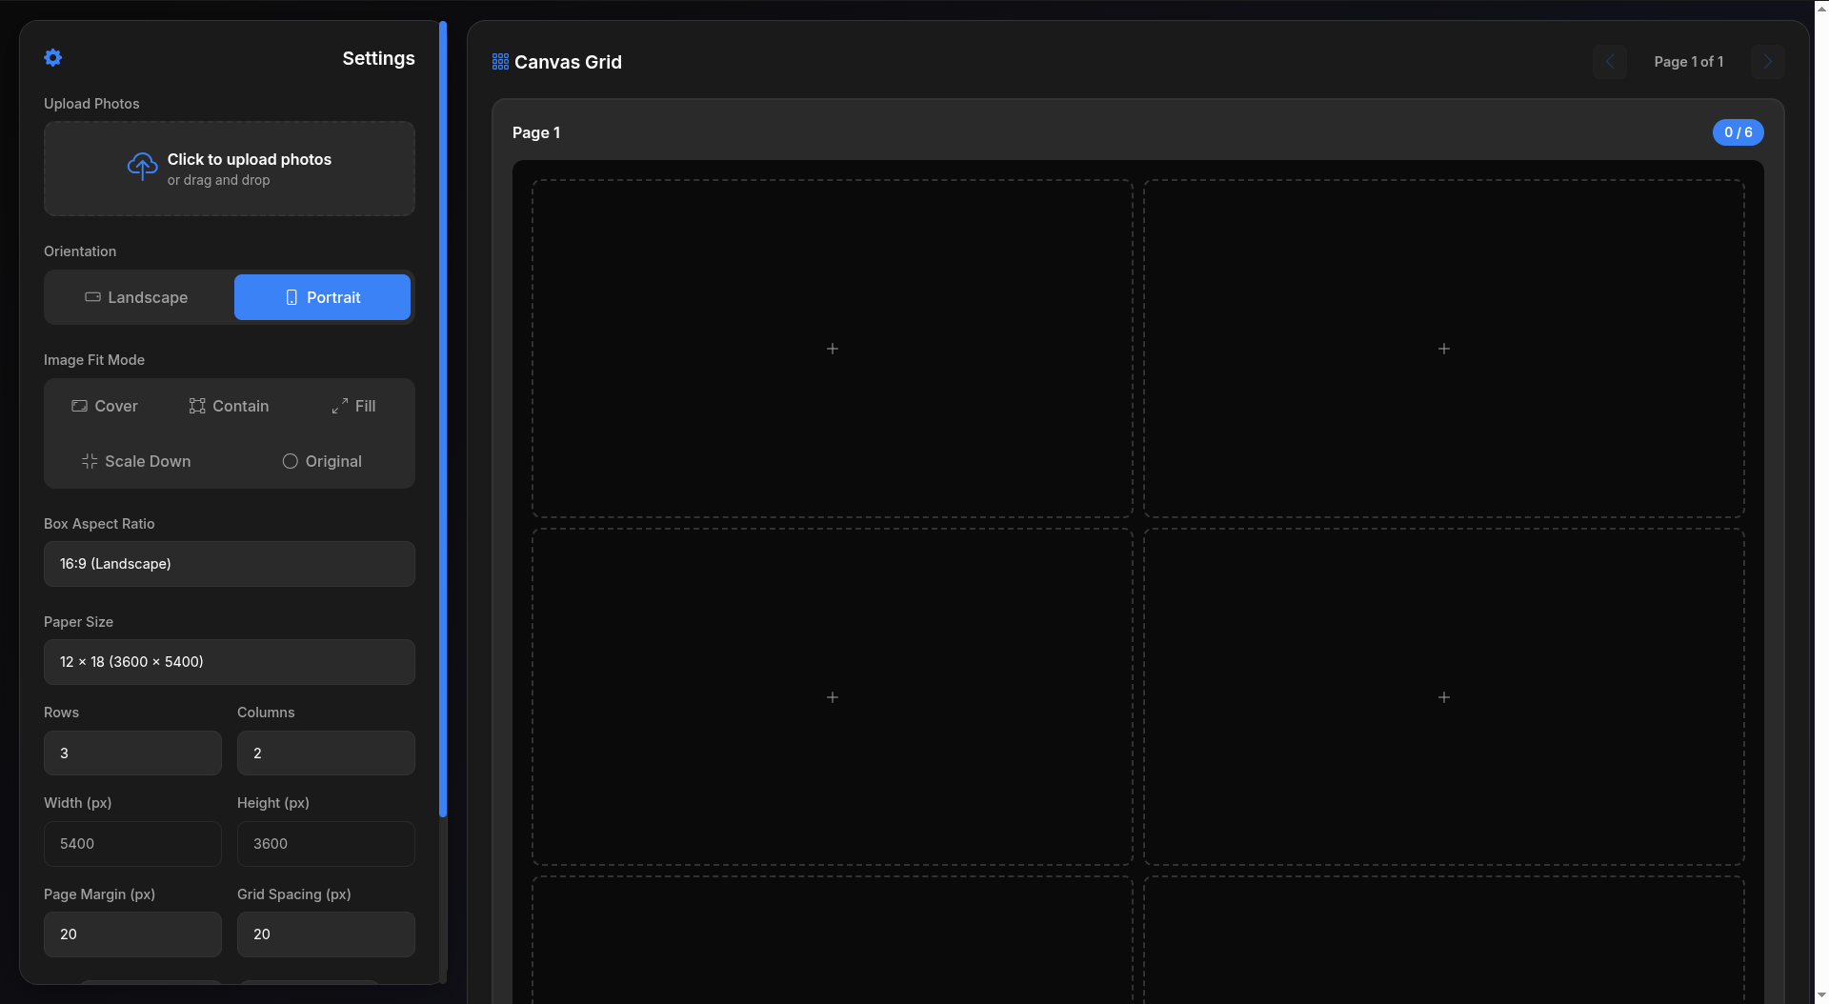Click the browser page vertical scrollbar
The image size is (1829, 1004).
coord(1821,502)
